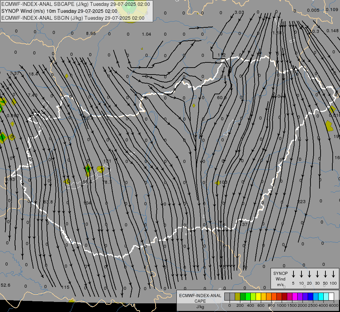Click the 6000 tick label on CAPE scale

(x=334, y=305)
